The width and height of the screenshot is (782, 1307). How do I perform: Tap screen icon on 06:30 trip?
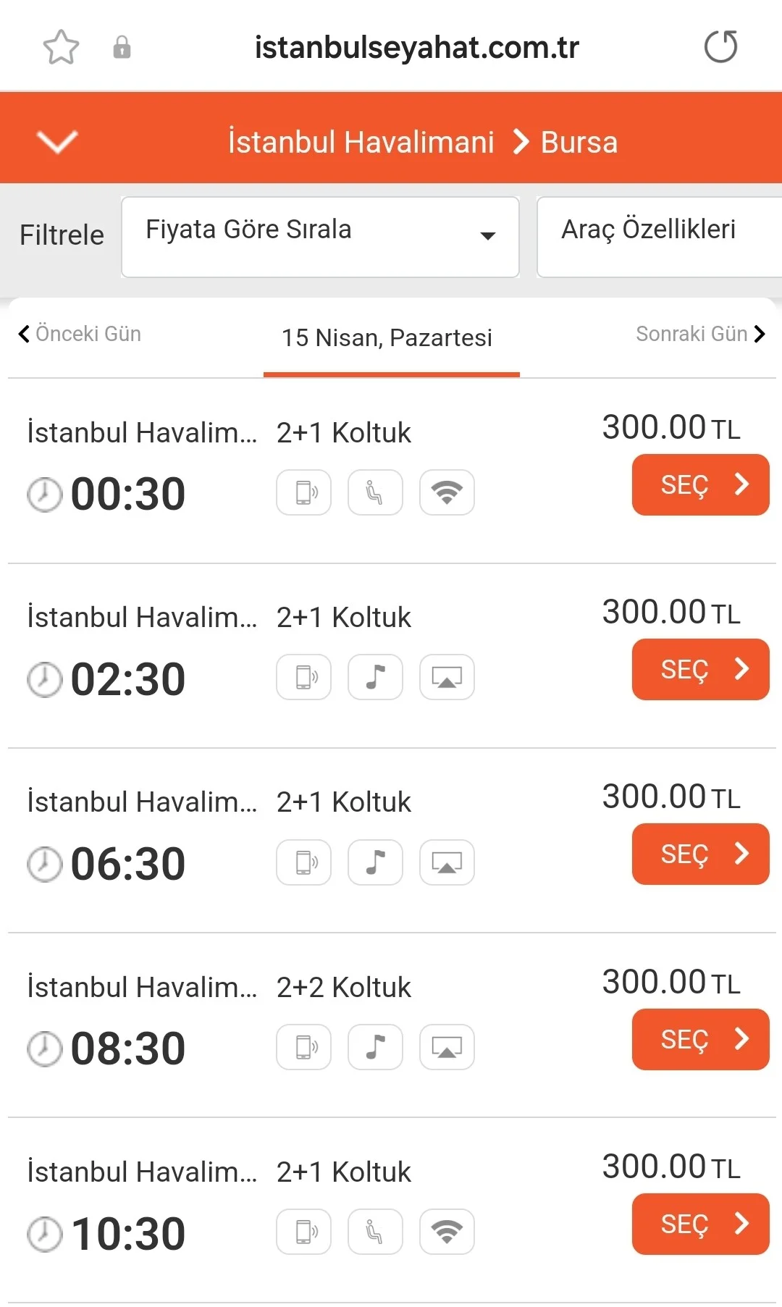[x=447, y=862]
